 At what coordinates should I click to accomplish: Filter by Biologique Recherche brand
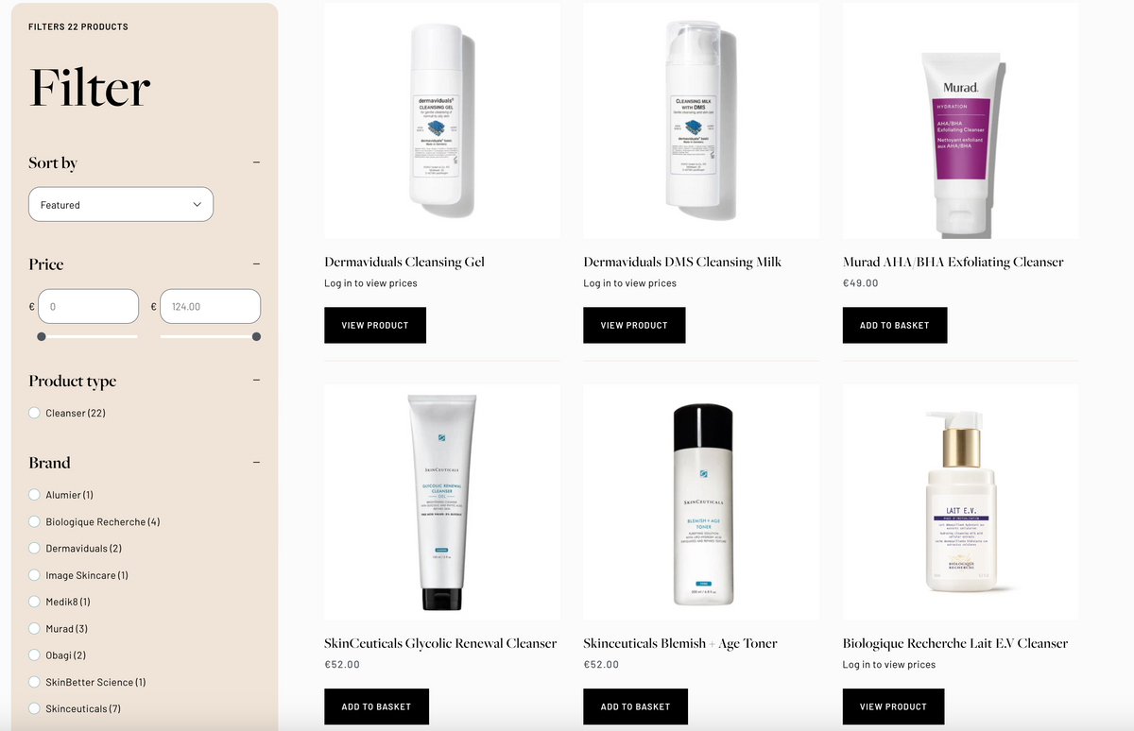click(94, 521)
